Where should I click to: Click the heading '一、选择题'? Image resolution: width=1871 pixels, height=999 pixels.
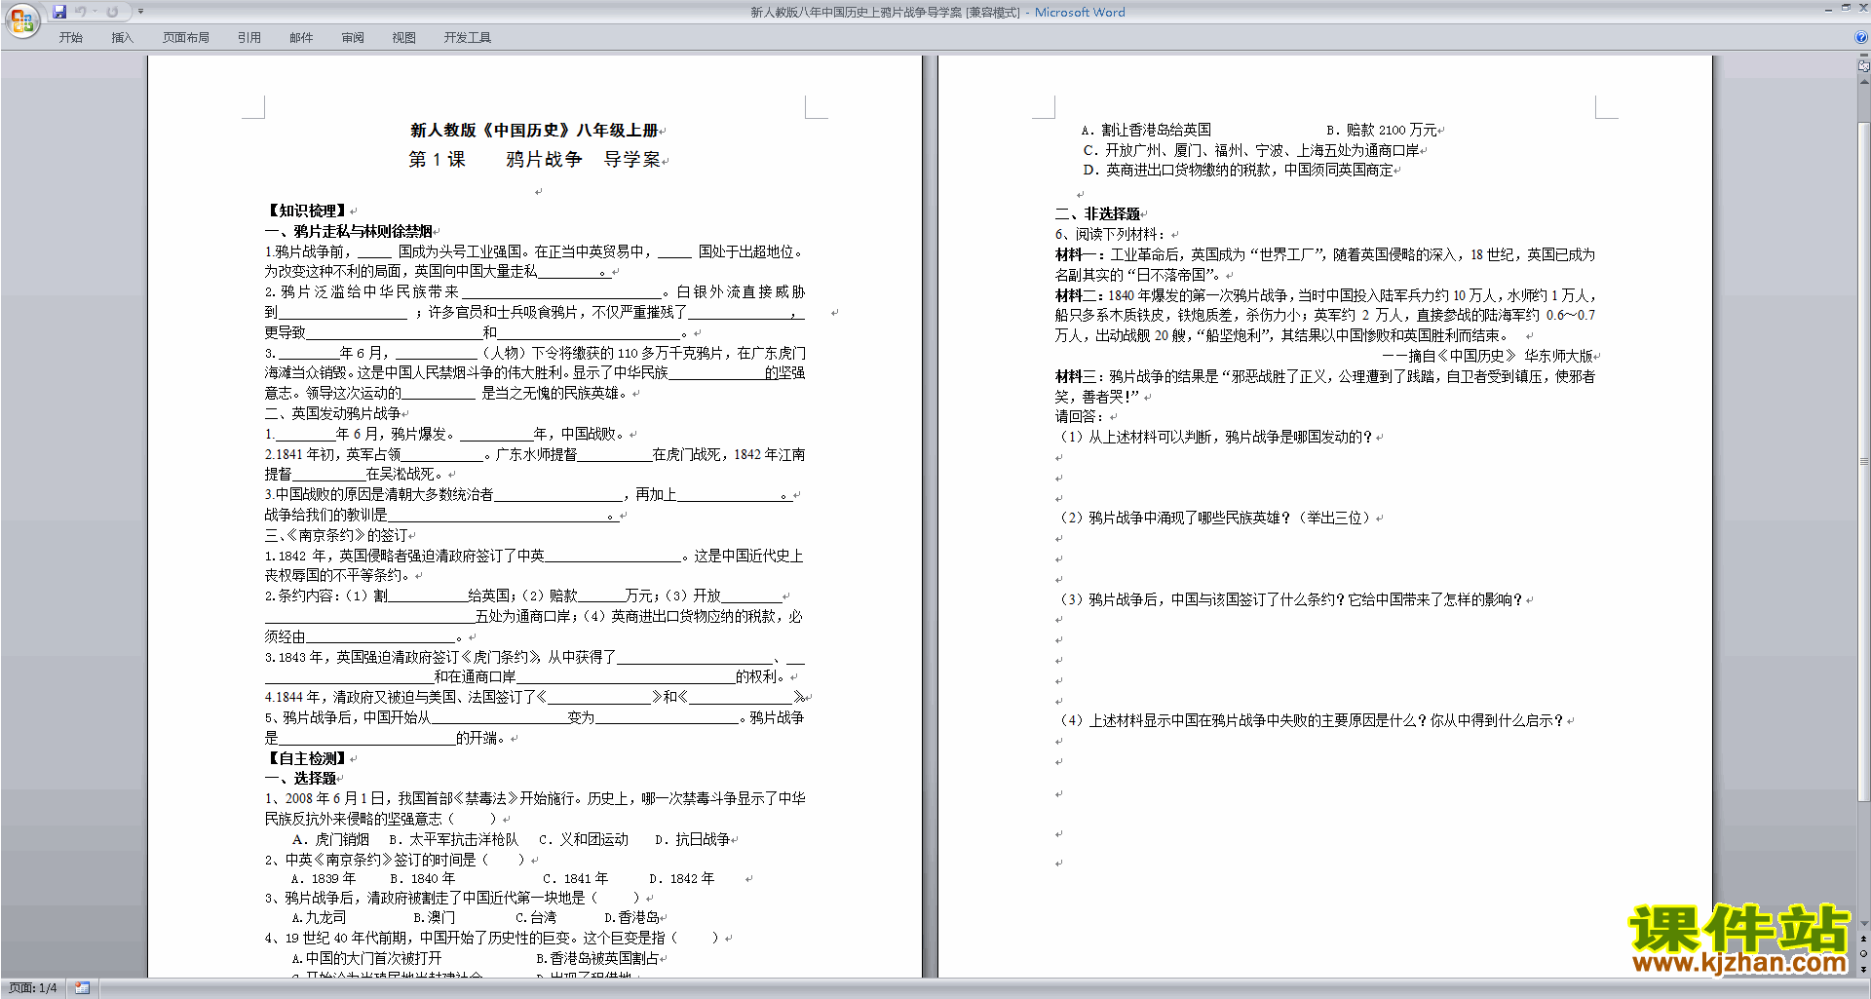click(300, 778)
